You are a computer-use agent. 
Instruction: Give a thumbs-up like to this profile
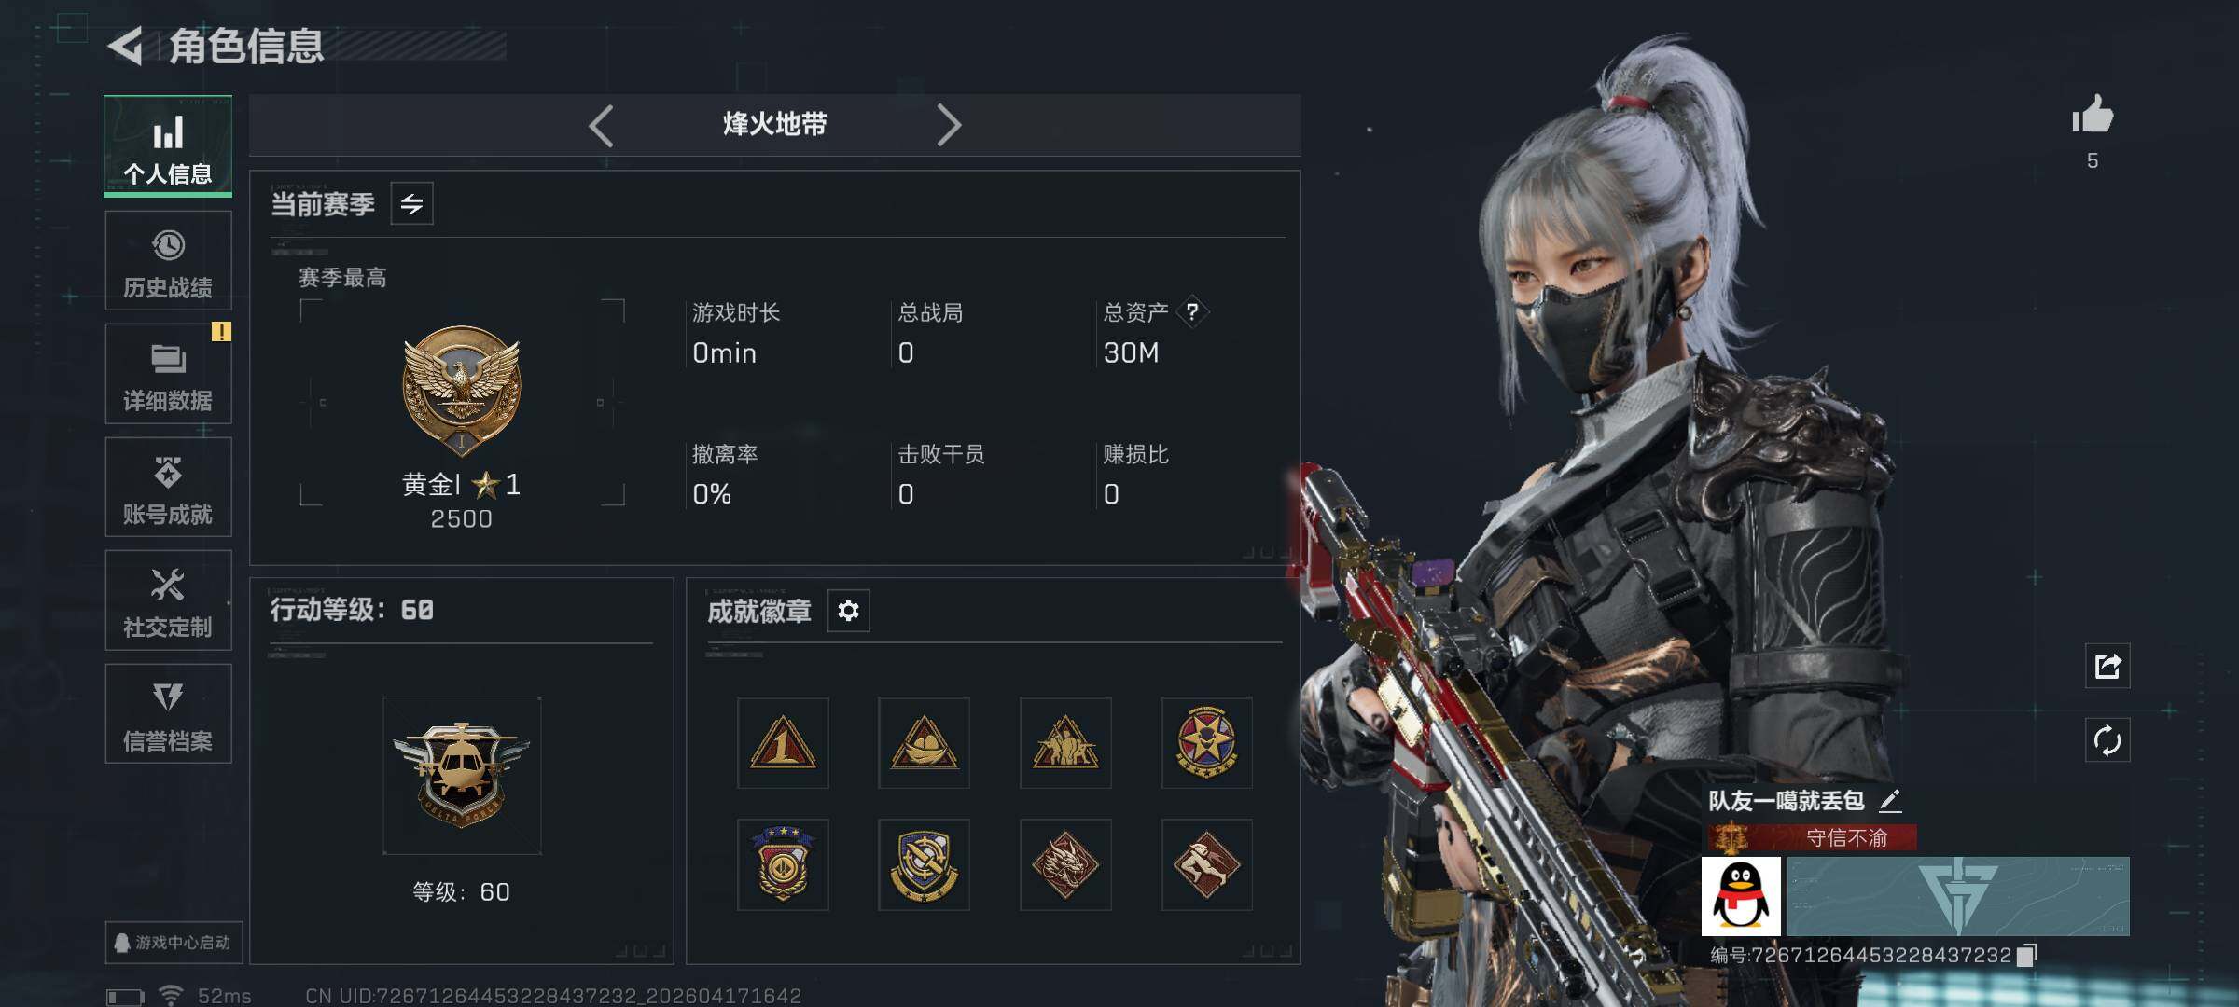pos(2093,116)
